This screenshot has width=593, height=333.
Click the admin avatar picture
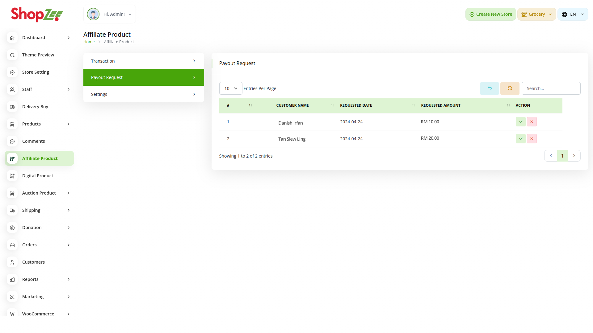[93, 14]
